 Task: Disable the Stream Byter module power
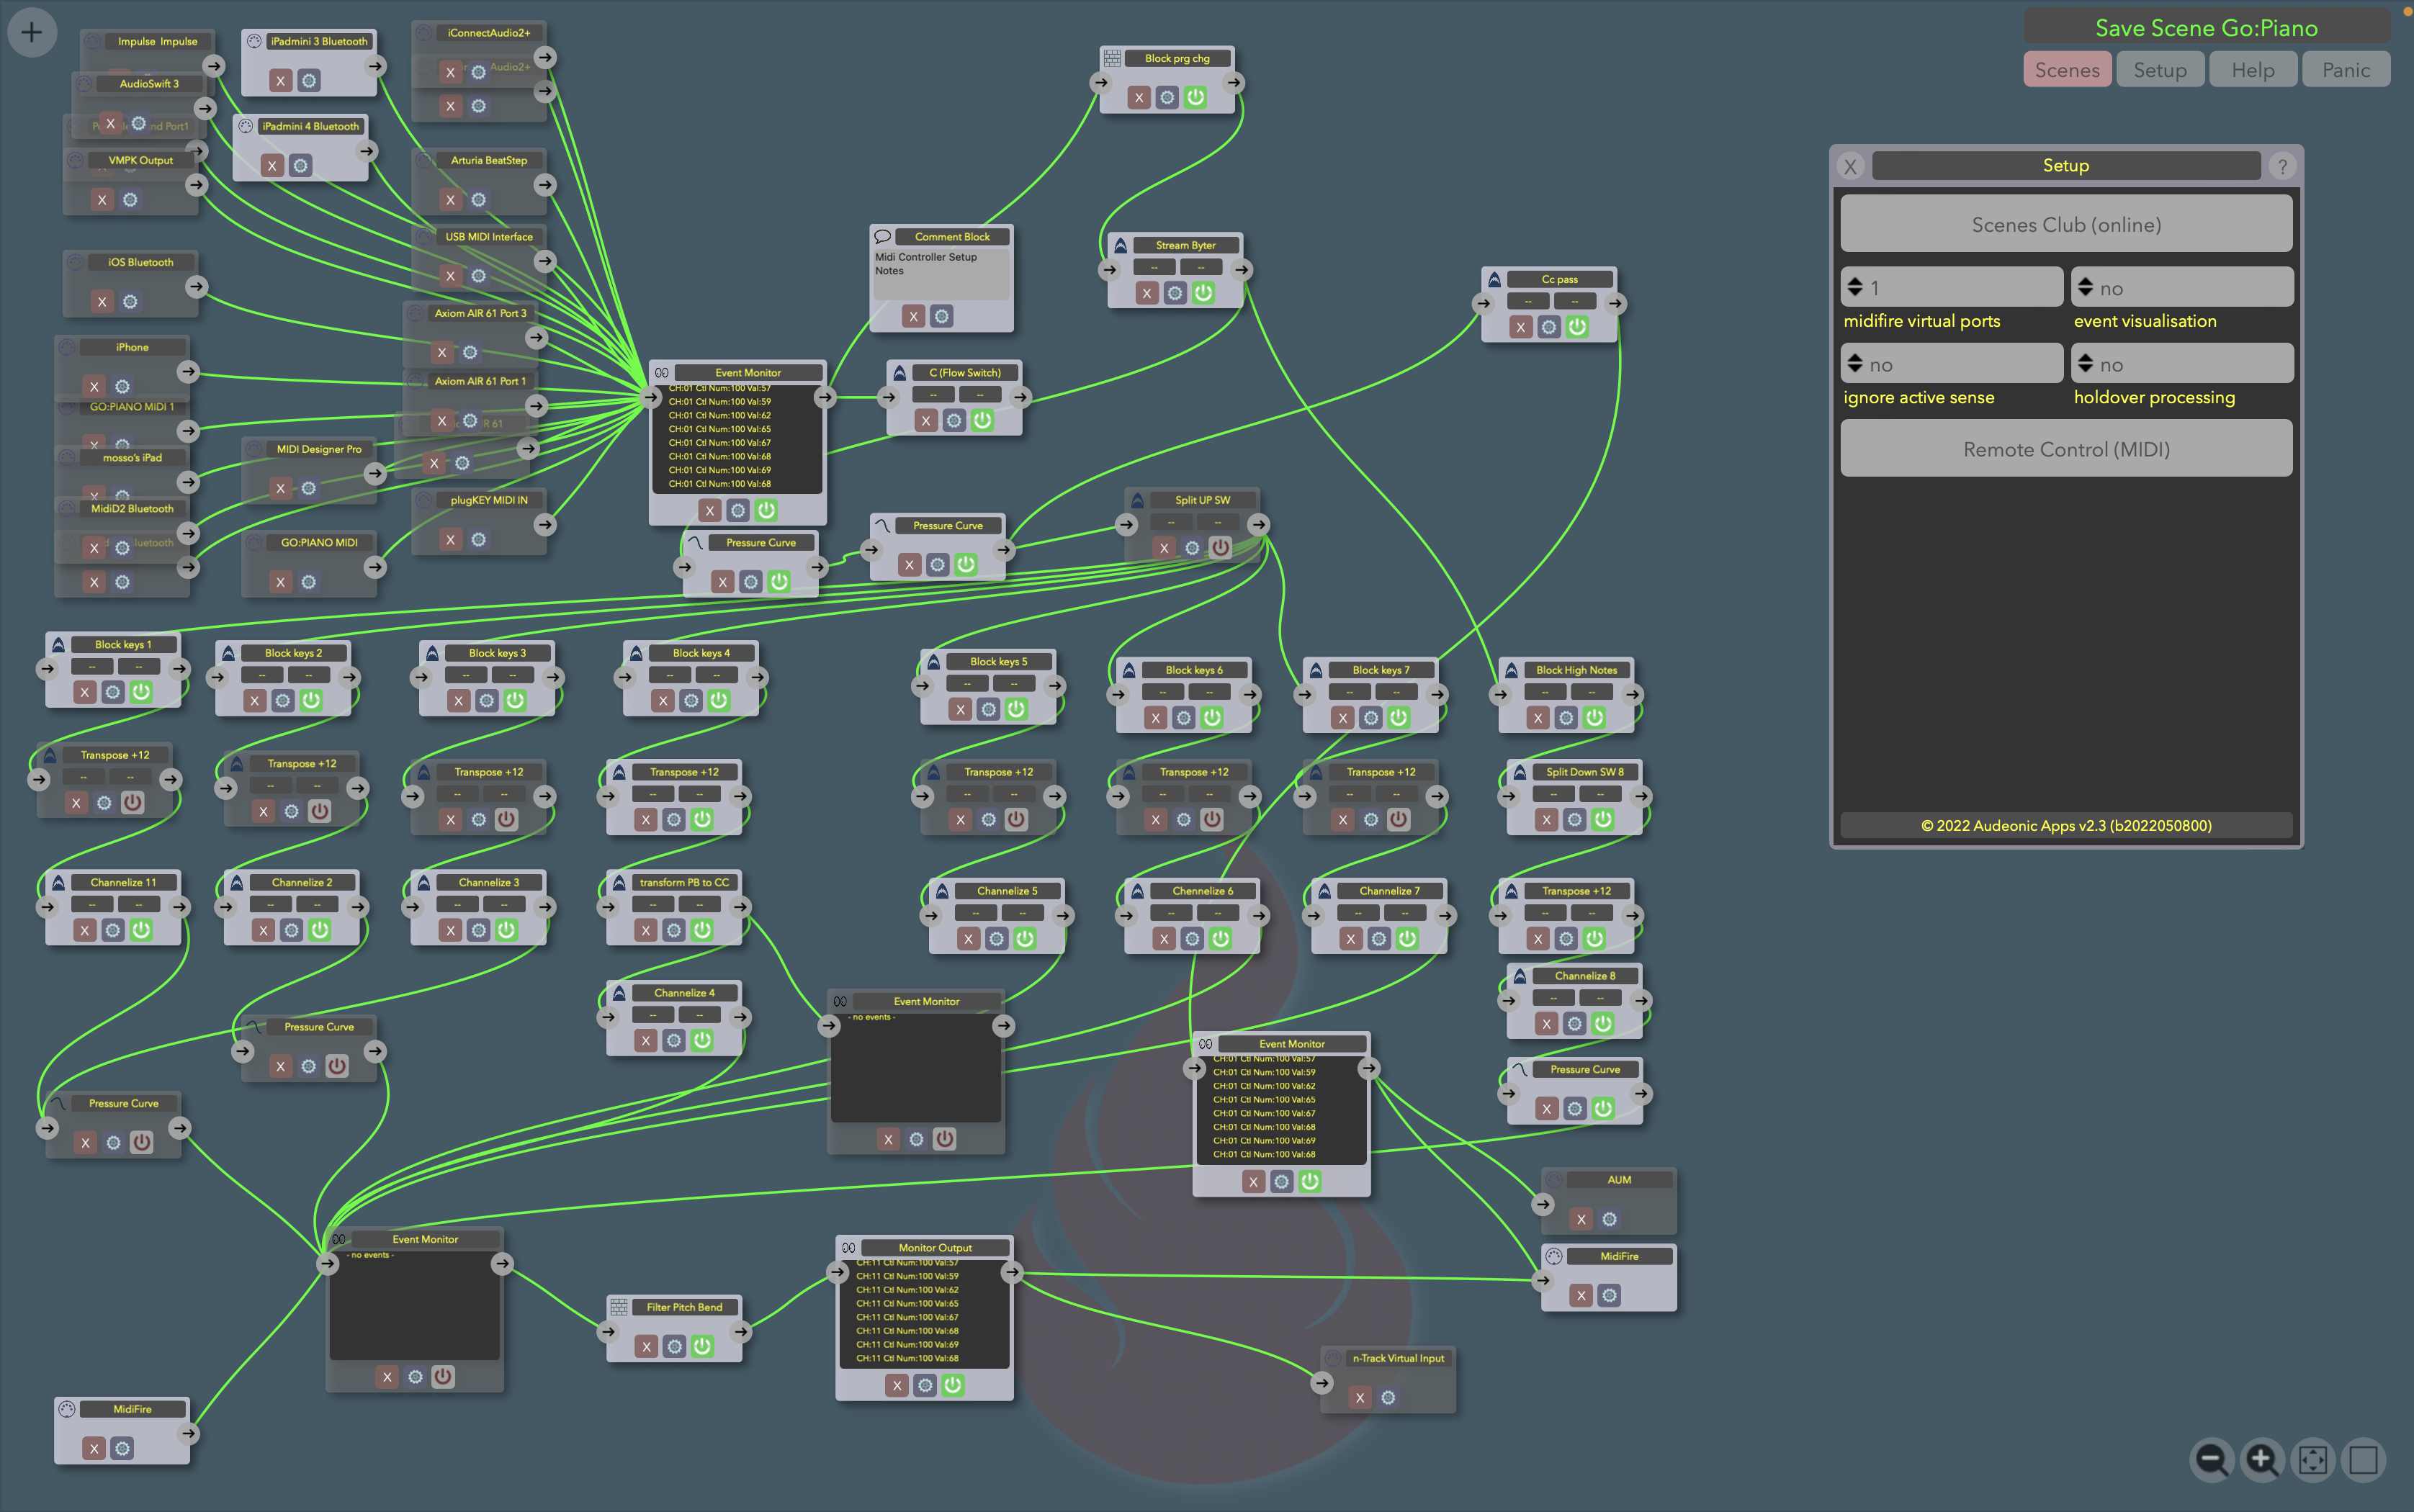[1203, 293]
